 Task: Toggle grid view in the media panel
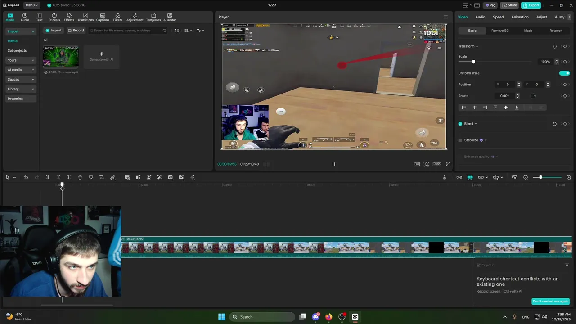click(x=176, y=31)
